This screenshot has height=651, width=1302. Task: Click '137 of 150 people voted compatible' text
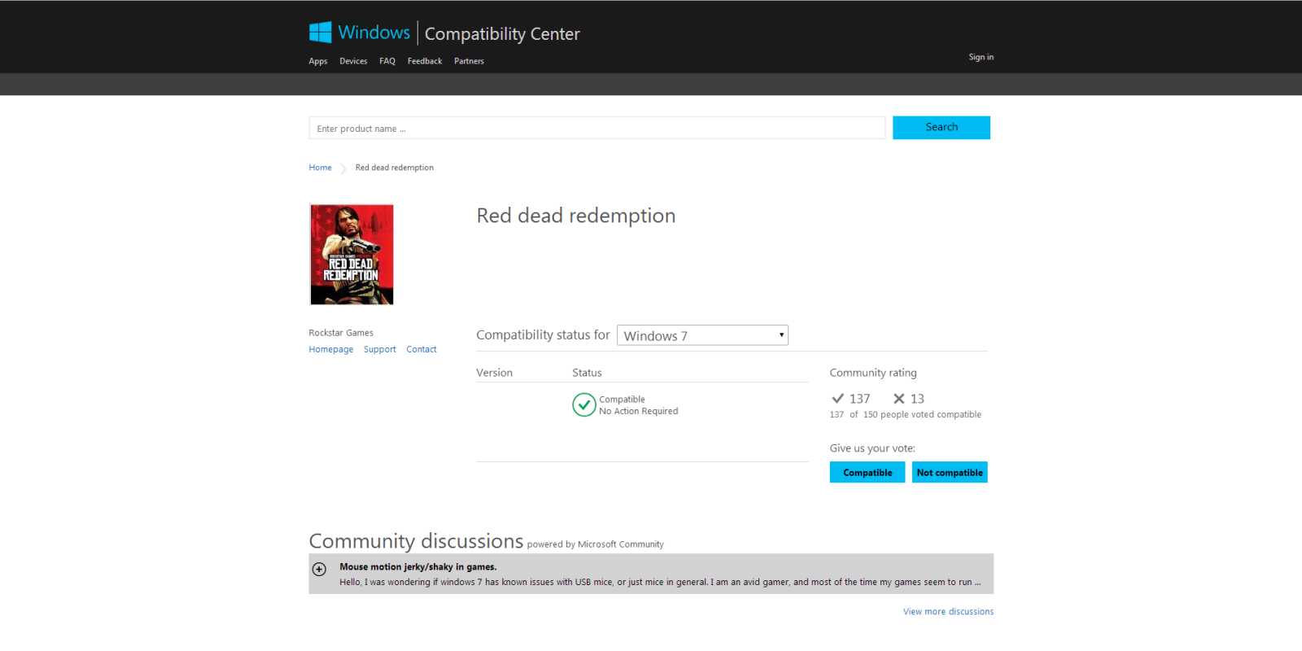[906, 414]
